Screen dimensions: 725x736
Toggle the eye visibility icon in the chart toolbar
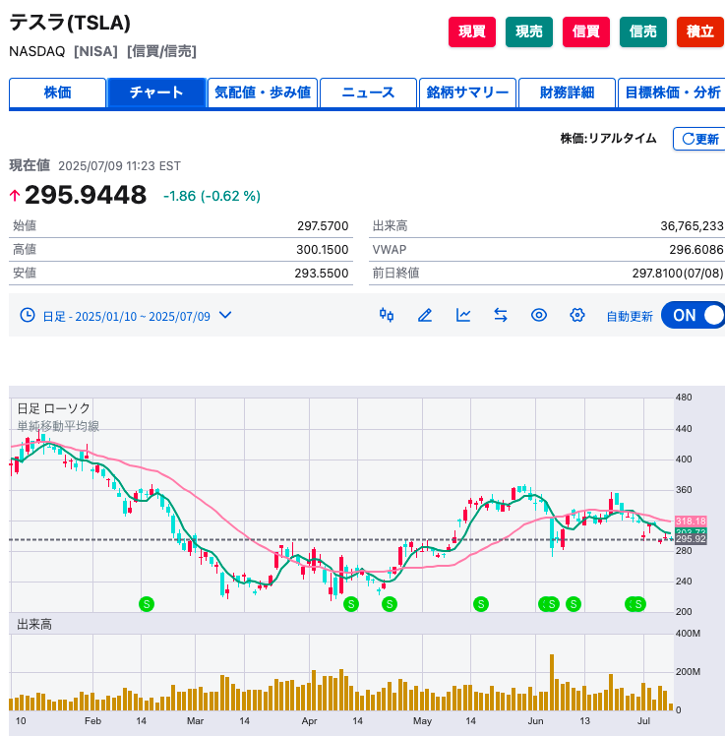(539, 315)
